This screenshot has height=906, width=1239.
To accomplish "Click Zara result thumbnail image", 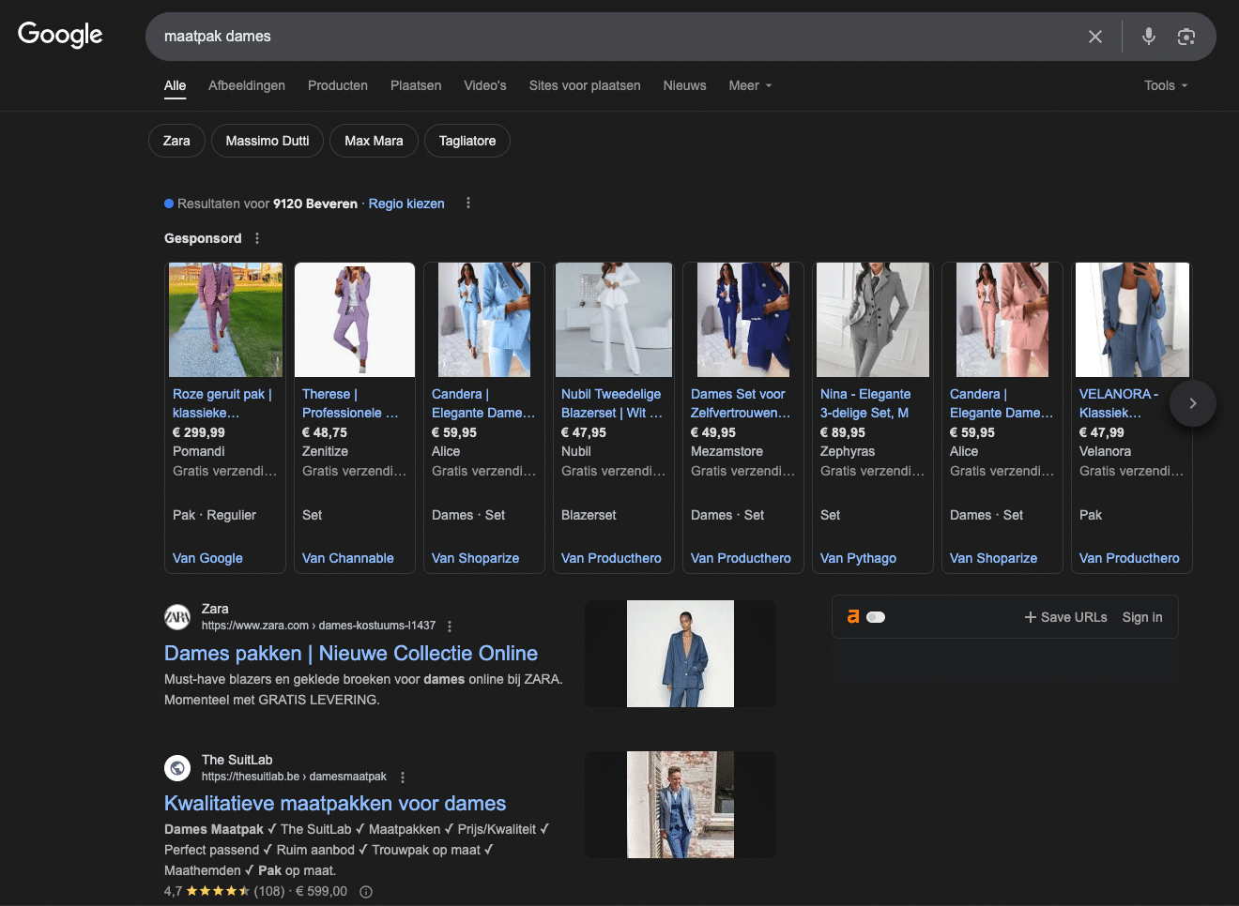I will 681,654.
